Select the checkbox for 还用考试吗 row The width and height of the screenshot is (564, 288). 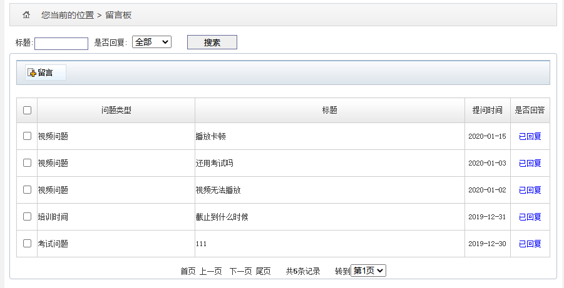point(27,163)
